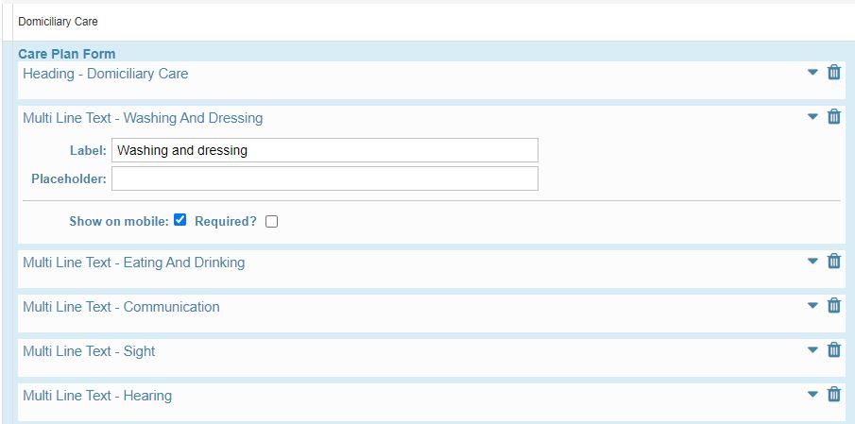Select the Multi Line Text - Hearing title
Viewport: 855px width, 424px height.
(97, 396)
